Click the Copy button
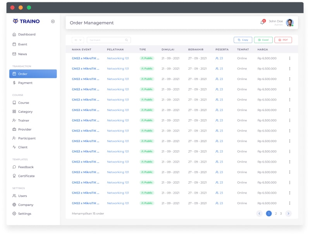 coord(243,40)
